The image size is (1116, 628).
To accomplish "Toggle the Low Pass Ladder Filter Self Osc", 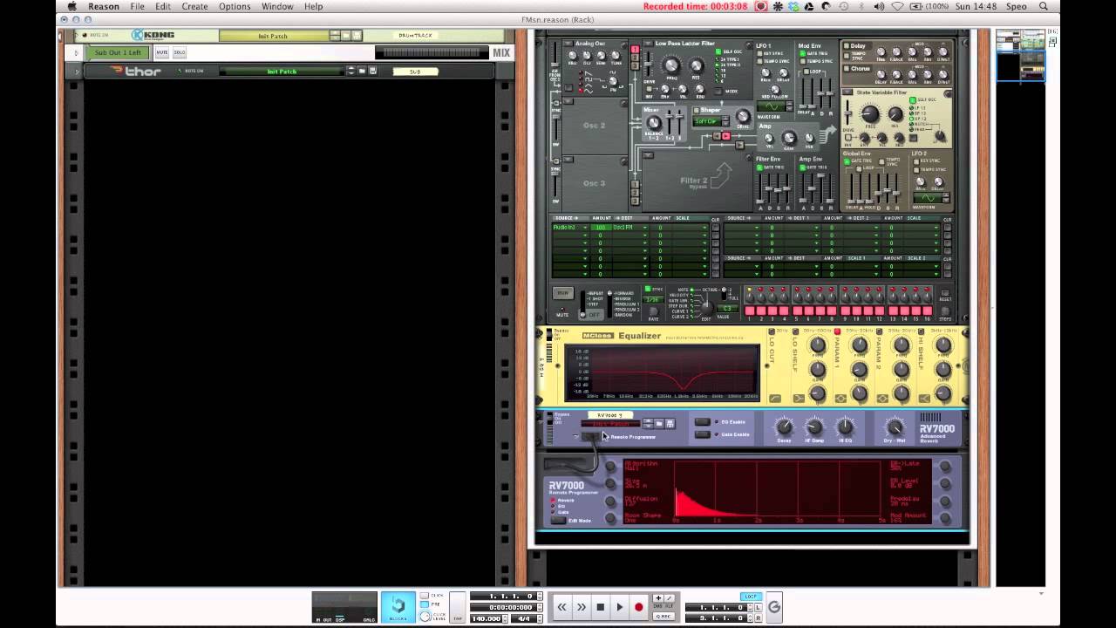I will [x=718, y=51].
